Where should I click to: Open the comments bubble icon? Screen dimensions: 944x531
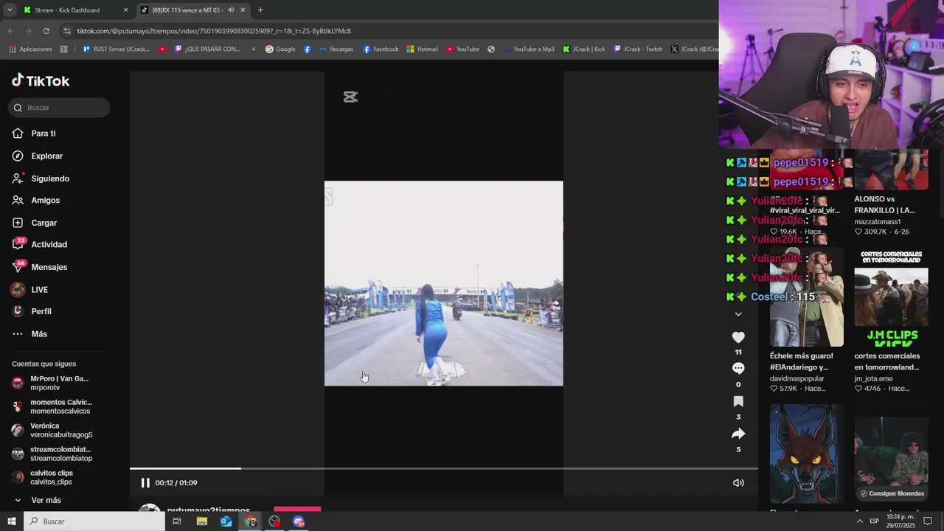(738, 368)
